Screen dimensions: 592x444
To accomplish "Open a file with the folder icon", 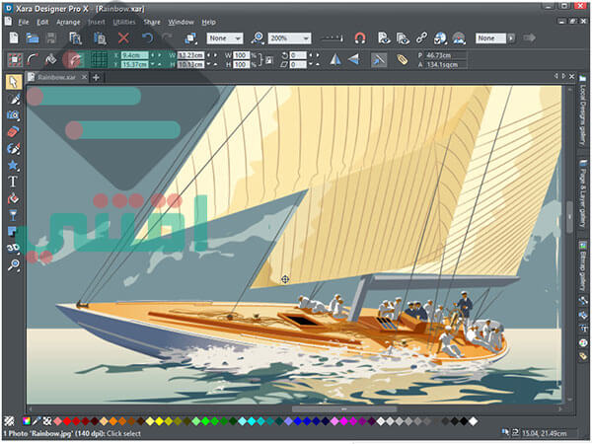I will click(x=33, y=37).
